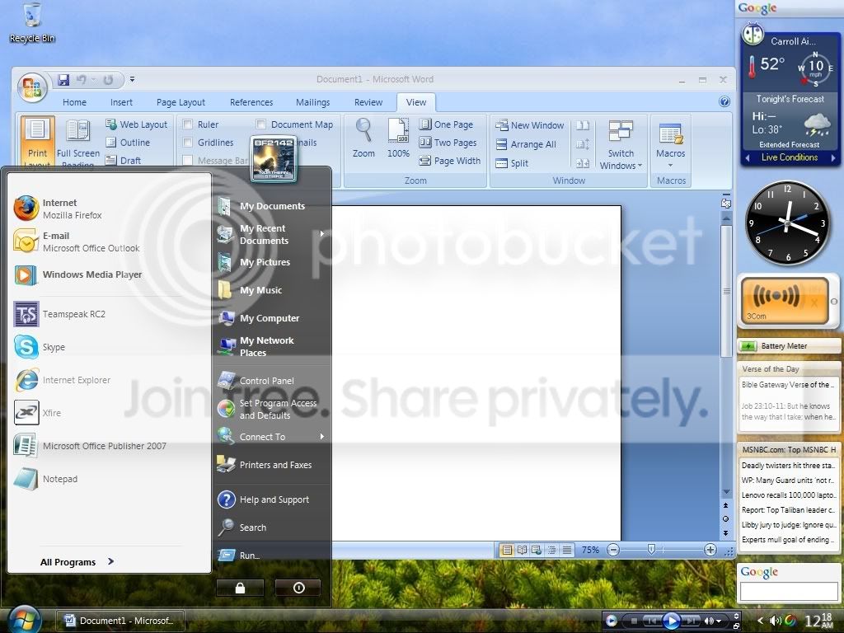
Task: Switch to Full Screen Reading view
Action: click(78, 143)
